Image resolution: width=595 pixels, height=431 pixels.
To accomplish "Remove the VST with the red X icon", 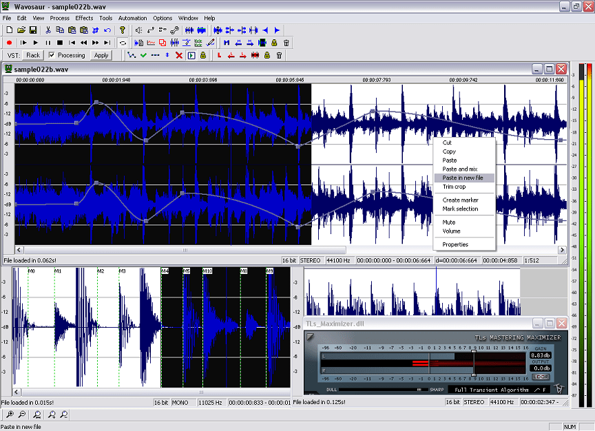I will click(x=178, y=55).
